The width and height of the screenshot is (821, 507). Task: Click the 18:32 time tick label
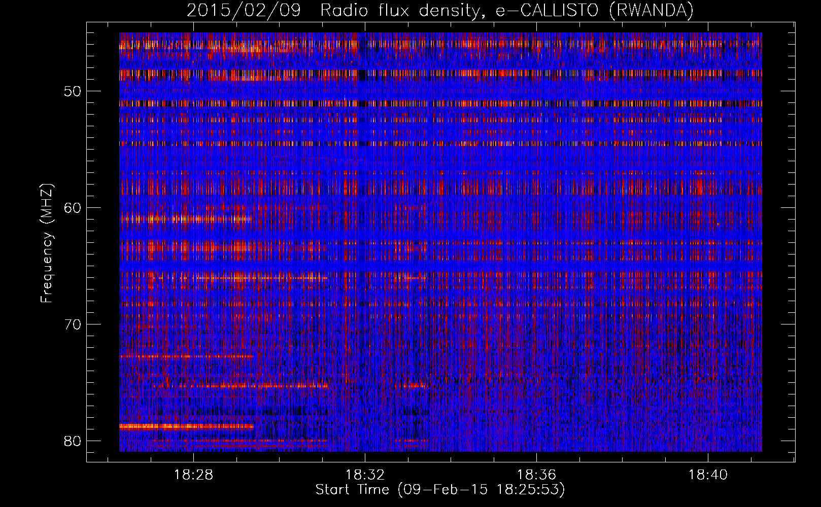click(365, 475)
